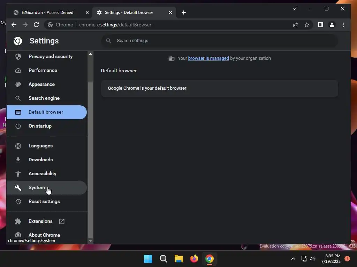This screenshot has width=357, height=267.
Task: Click the sidebar scroll up arrow
Action: [90, 54]
